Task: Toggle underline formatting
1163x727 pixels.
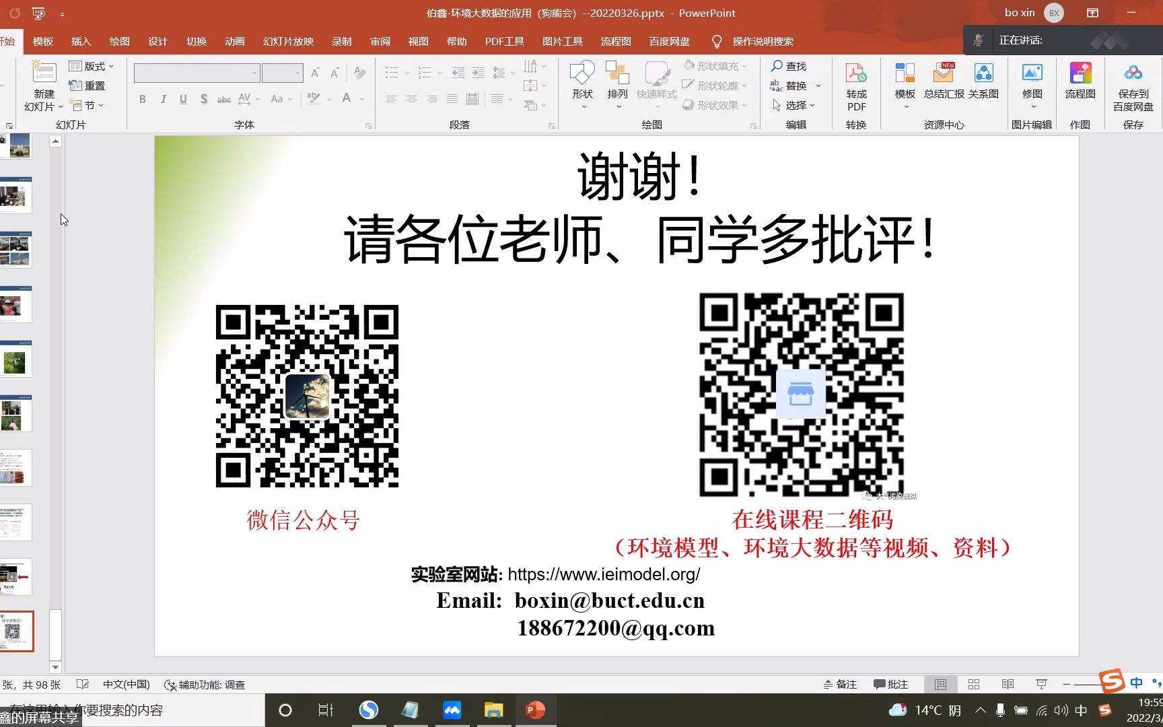Action: coord(183,99)
